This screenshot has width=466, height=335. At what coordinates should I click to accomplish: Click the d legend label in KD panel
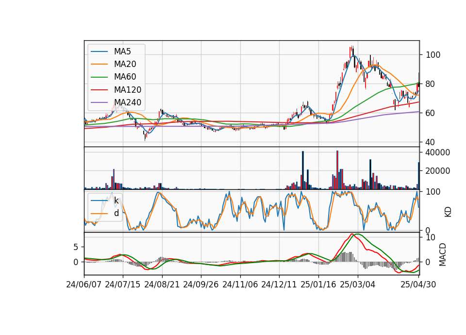[x=116, y=213]
